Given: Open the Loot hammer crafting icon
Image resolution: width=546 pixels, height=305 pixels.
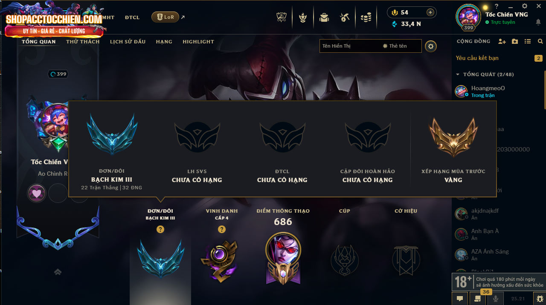Looking at the screenshot, I should [x=345, y=17].
